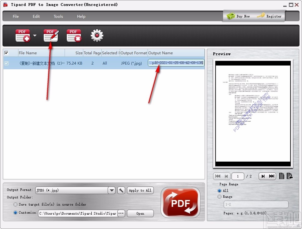Viewport: 302px width, 229px height.
Task: Click inside the Output Name field
Action: click(x=176, y=63)
